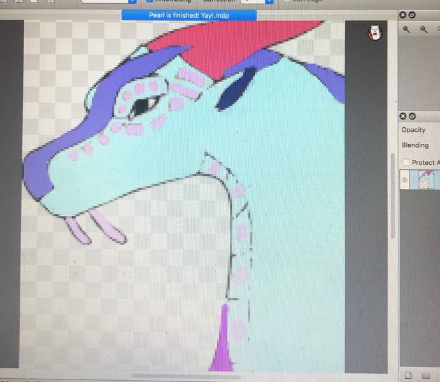
Task: Create a new layer with the page icon
Action: point(408,374)
